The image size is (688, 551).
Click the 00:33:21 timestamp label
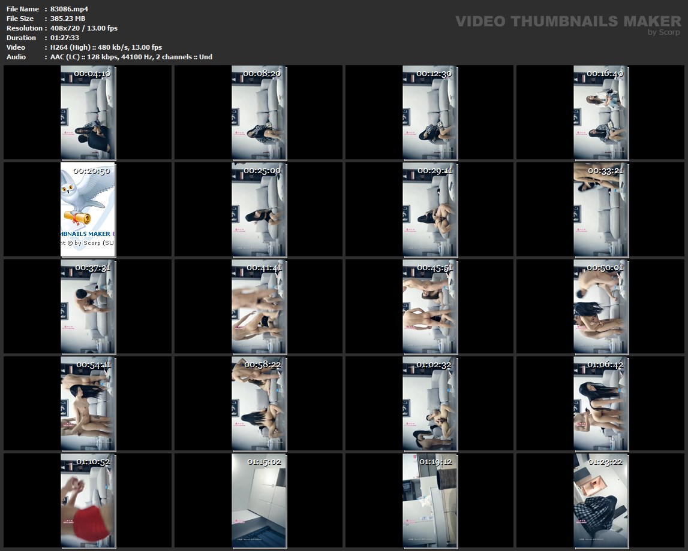tap(605, 171)
